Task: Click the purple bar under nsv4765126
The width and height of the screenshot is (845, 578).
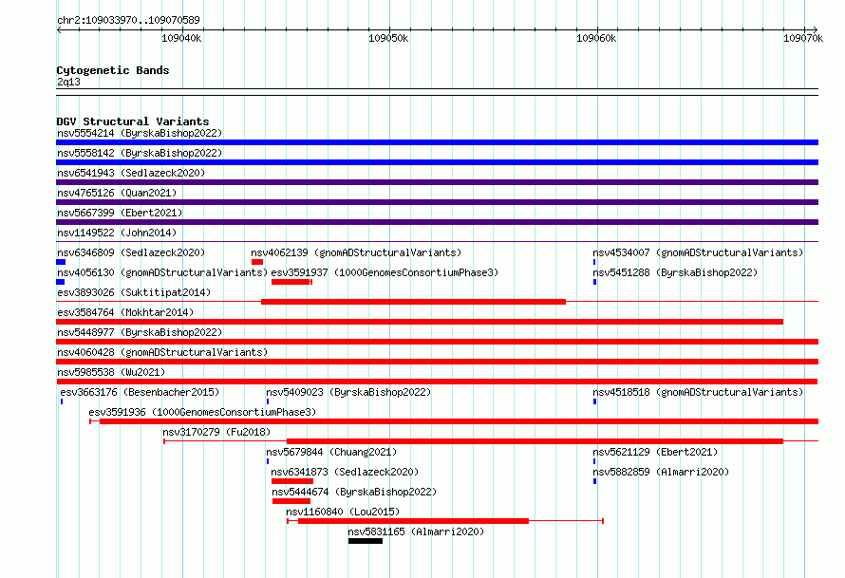Action: tap(437, 202)
